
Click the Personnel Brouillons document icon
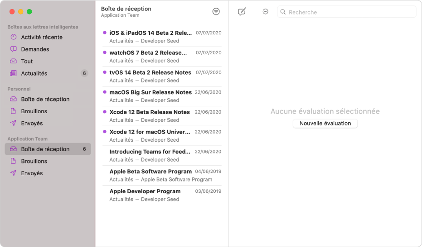coord(14,111)
